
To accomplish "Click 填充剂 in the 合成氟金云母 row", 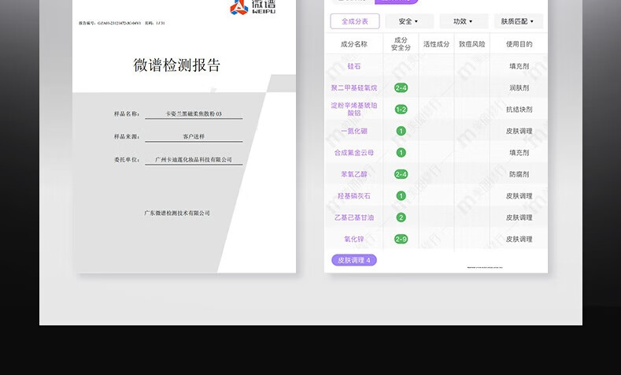I will tap(519, 153).
